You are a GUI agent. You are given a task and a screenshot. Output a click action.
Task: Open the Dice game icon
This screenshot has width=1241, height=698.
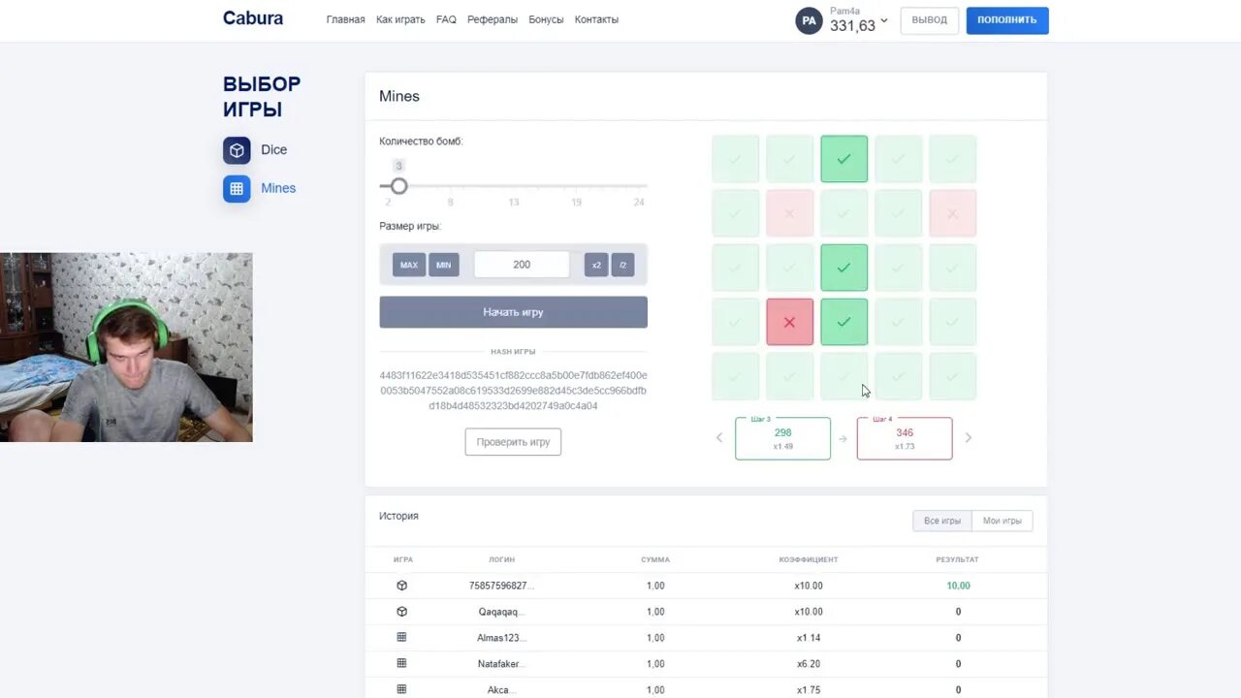237,150
